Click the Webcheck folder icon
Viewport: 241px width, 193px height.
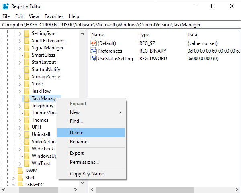pos(27,149)
